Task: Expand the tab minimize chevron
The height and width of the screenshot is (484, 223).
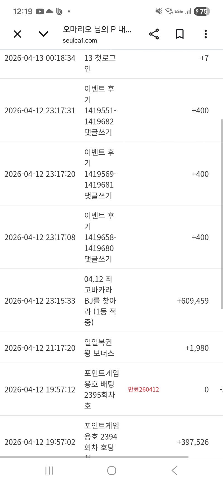Action: (x=43, y=34)
